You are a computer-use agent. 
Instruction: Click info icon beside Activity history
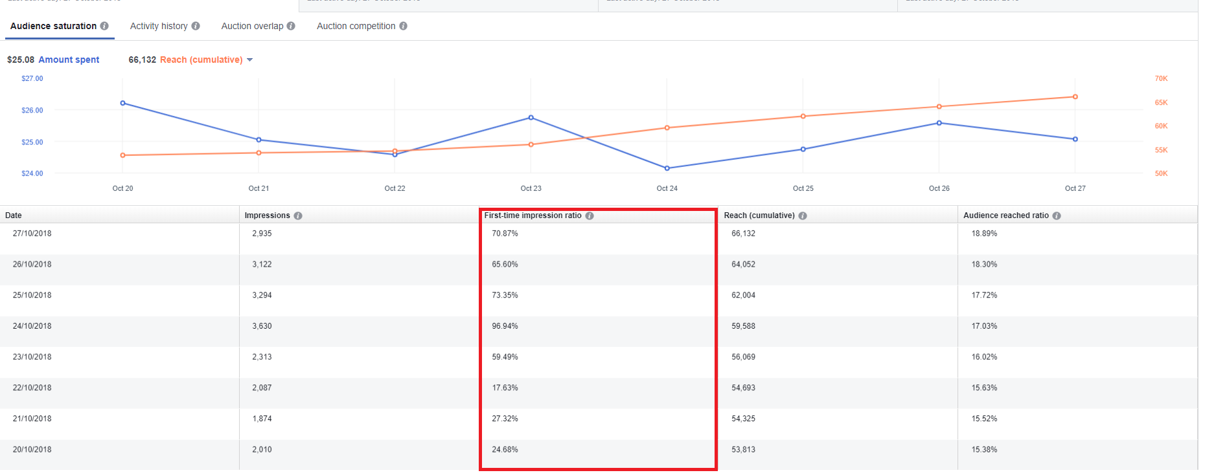click(196, 26)
